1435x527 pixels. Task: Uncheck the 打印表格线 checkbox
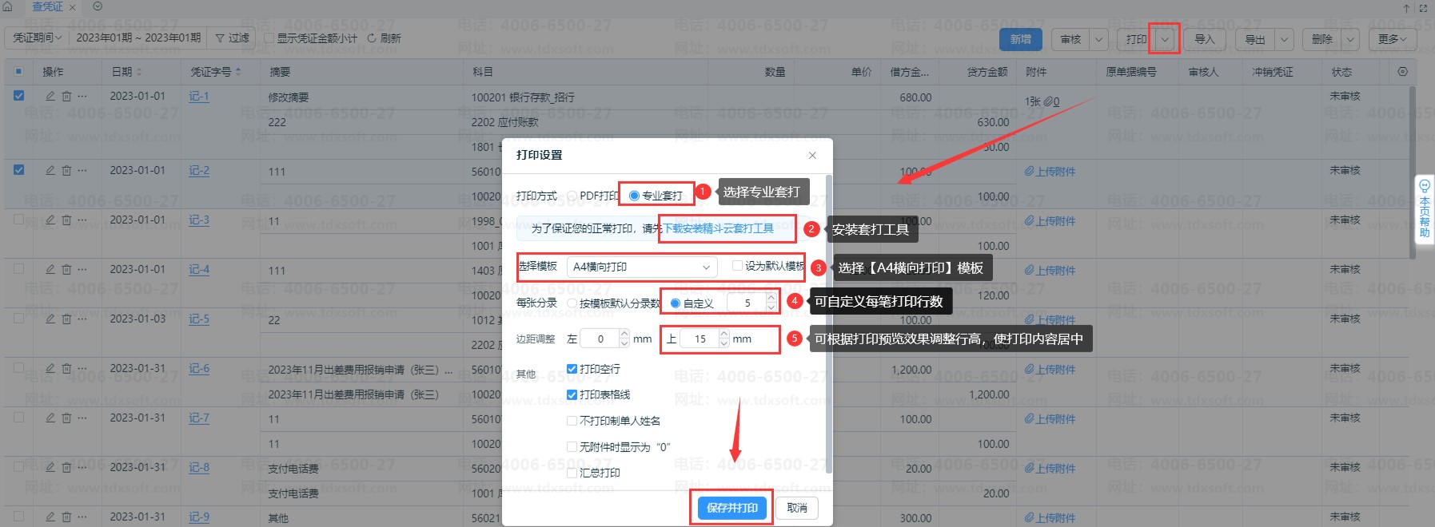click(x=572, y=394)
